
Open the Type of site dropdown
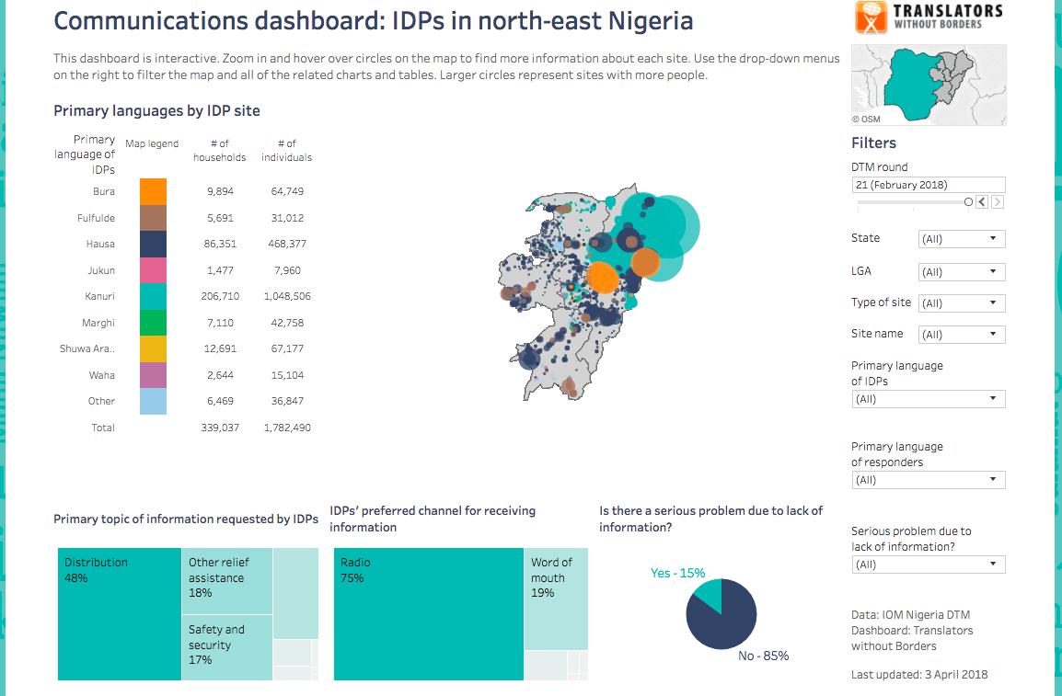coord(962,303)
